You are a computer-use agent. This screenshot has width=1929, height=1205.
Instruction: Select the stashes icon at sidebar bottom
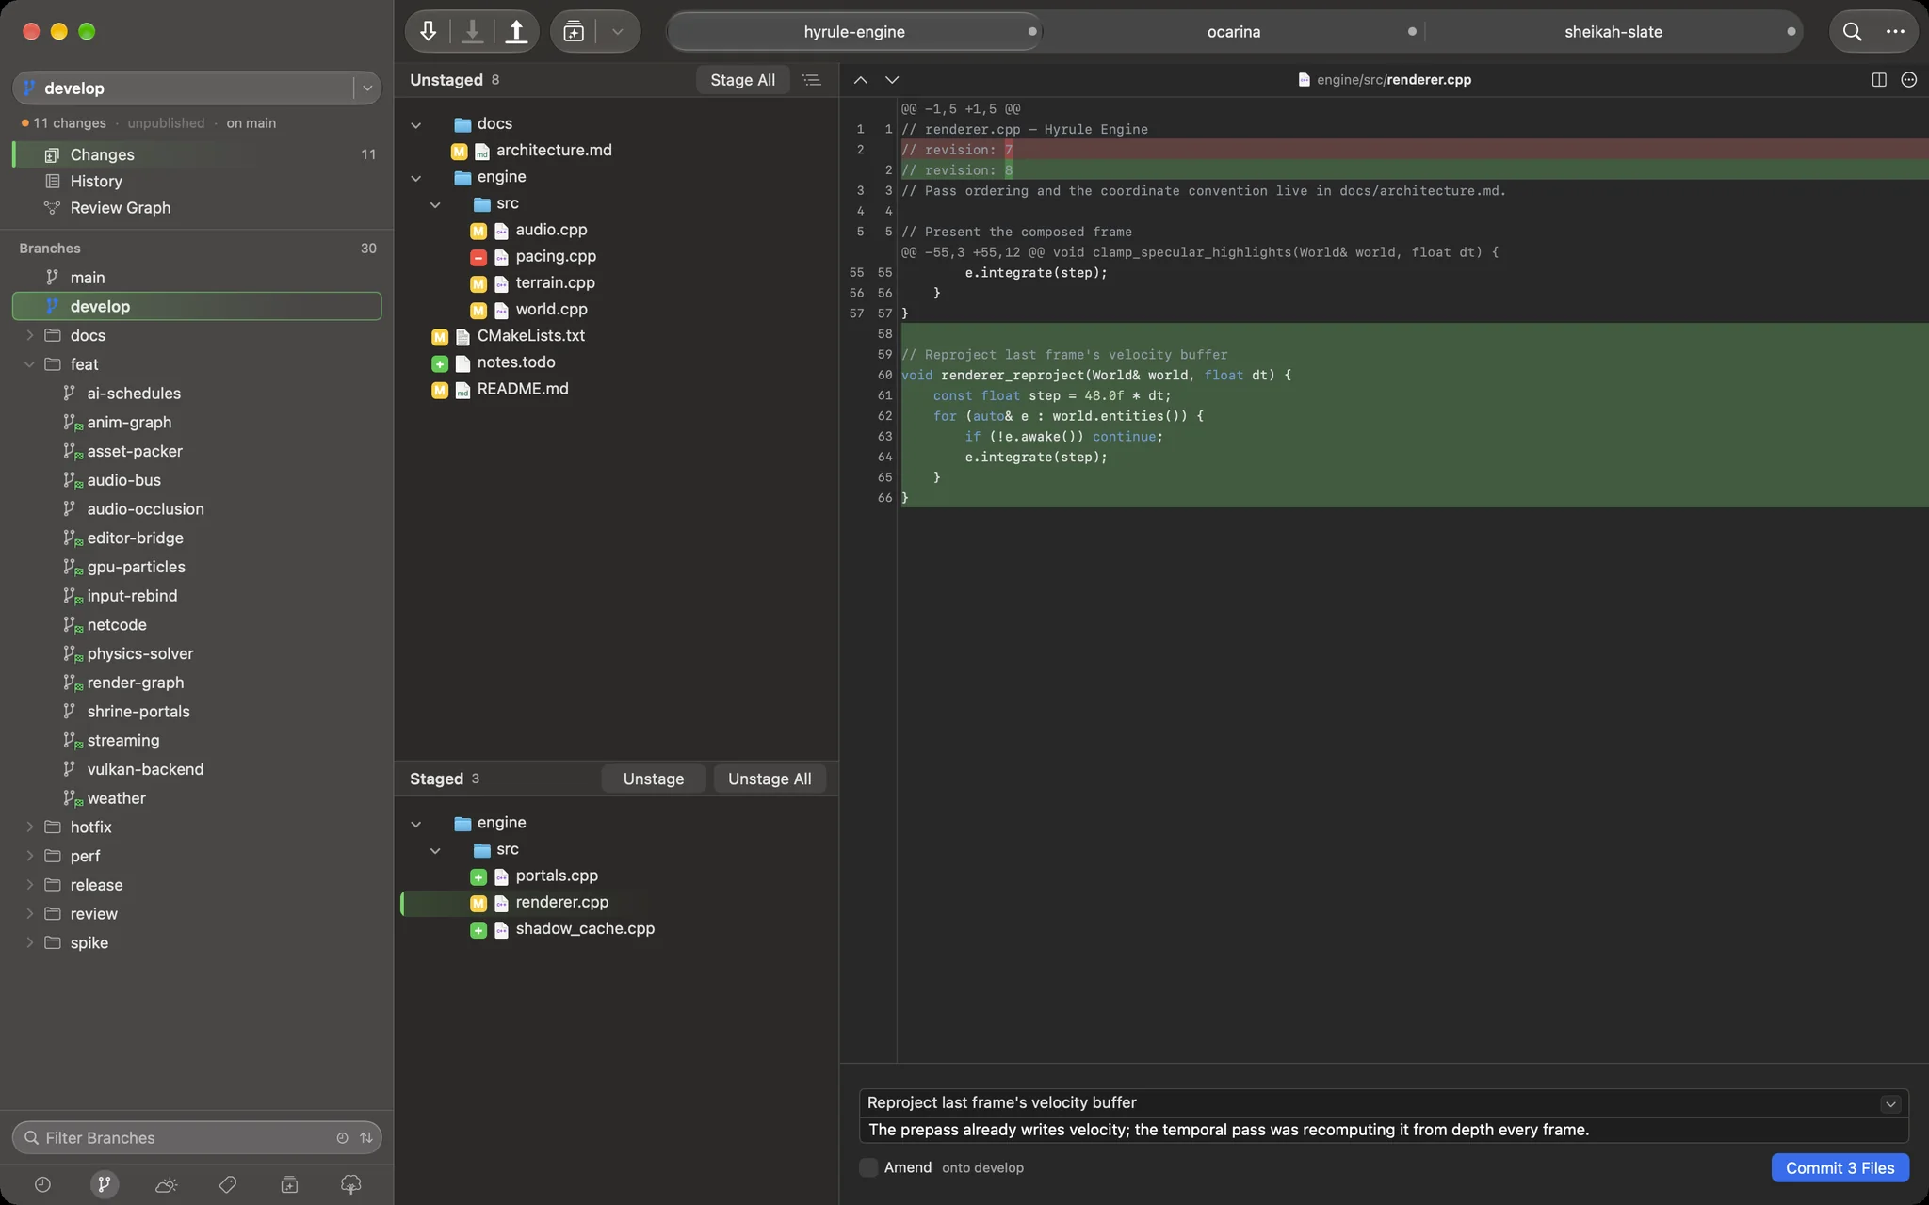(x=289, y=1184)
